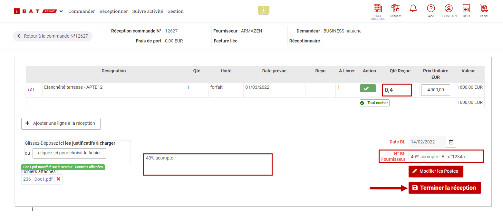503x219 pixels.
Task: Open the Devis calculator icon
Action: point(466,8)
